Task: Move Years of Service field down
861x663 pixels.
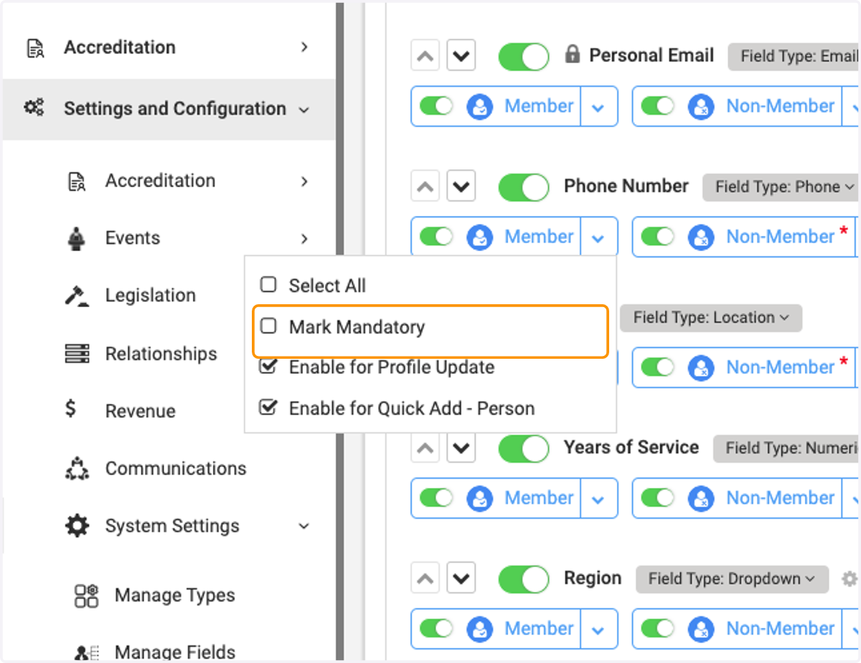Action: 461,448
